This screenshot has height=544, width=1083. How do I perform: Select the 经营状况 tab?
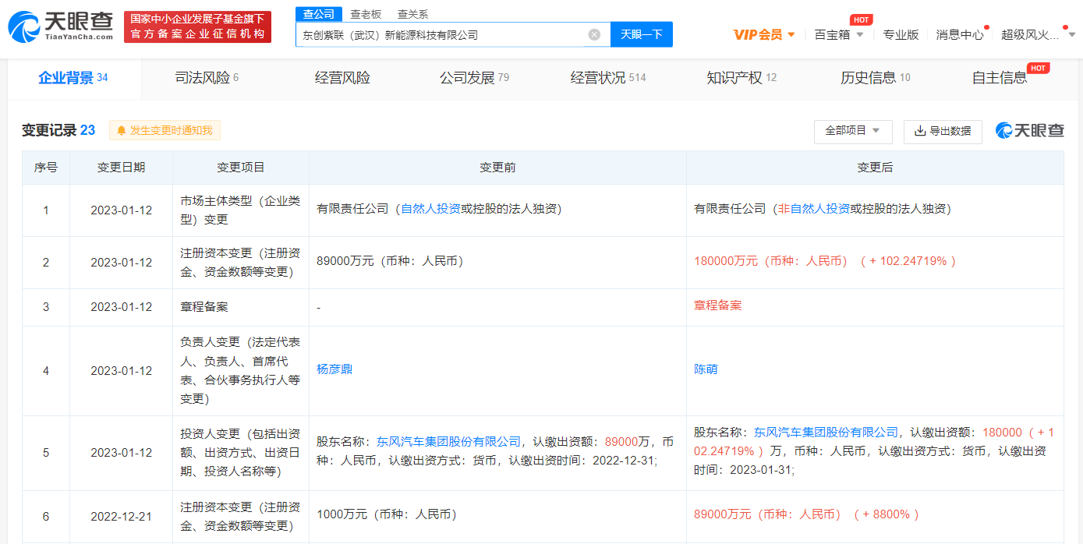[x=608, y=78]
